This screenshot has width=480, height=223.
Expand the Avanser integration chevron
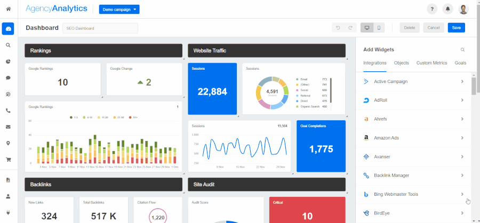pos(462,156)
